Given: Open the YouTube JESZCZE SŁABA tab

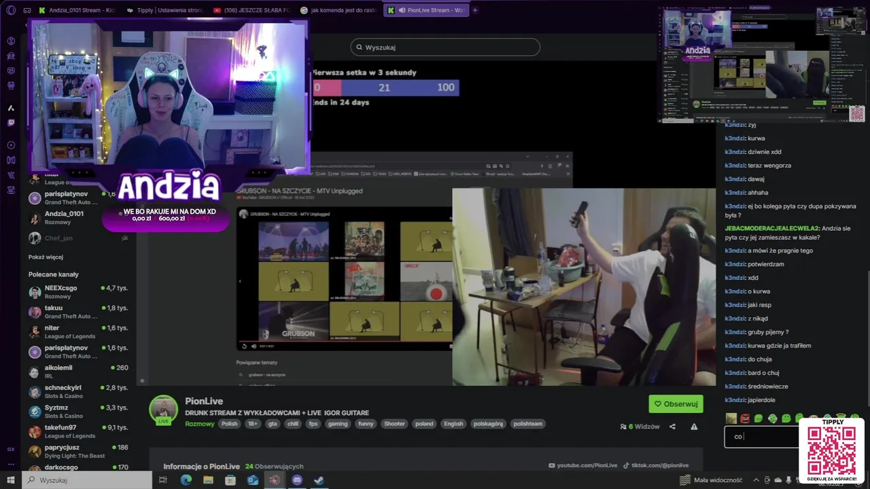Looking at the screenshot, I should tap(251, 10).
